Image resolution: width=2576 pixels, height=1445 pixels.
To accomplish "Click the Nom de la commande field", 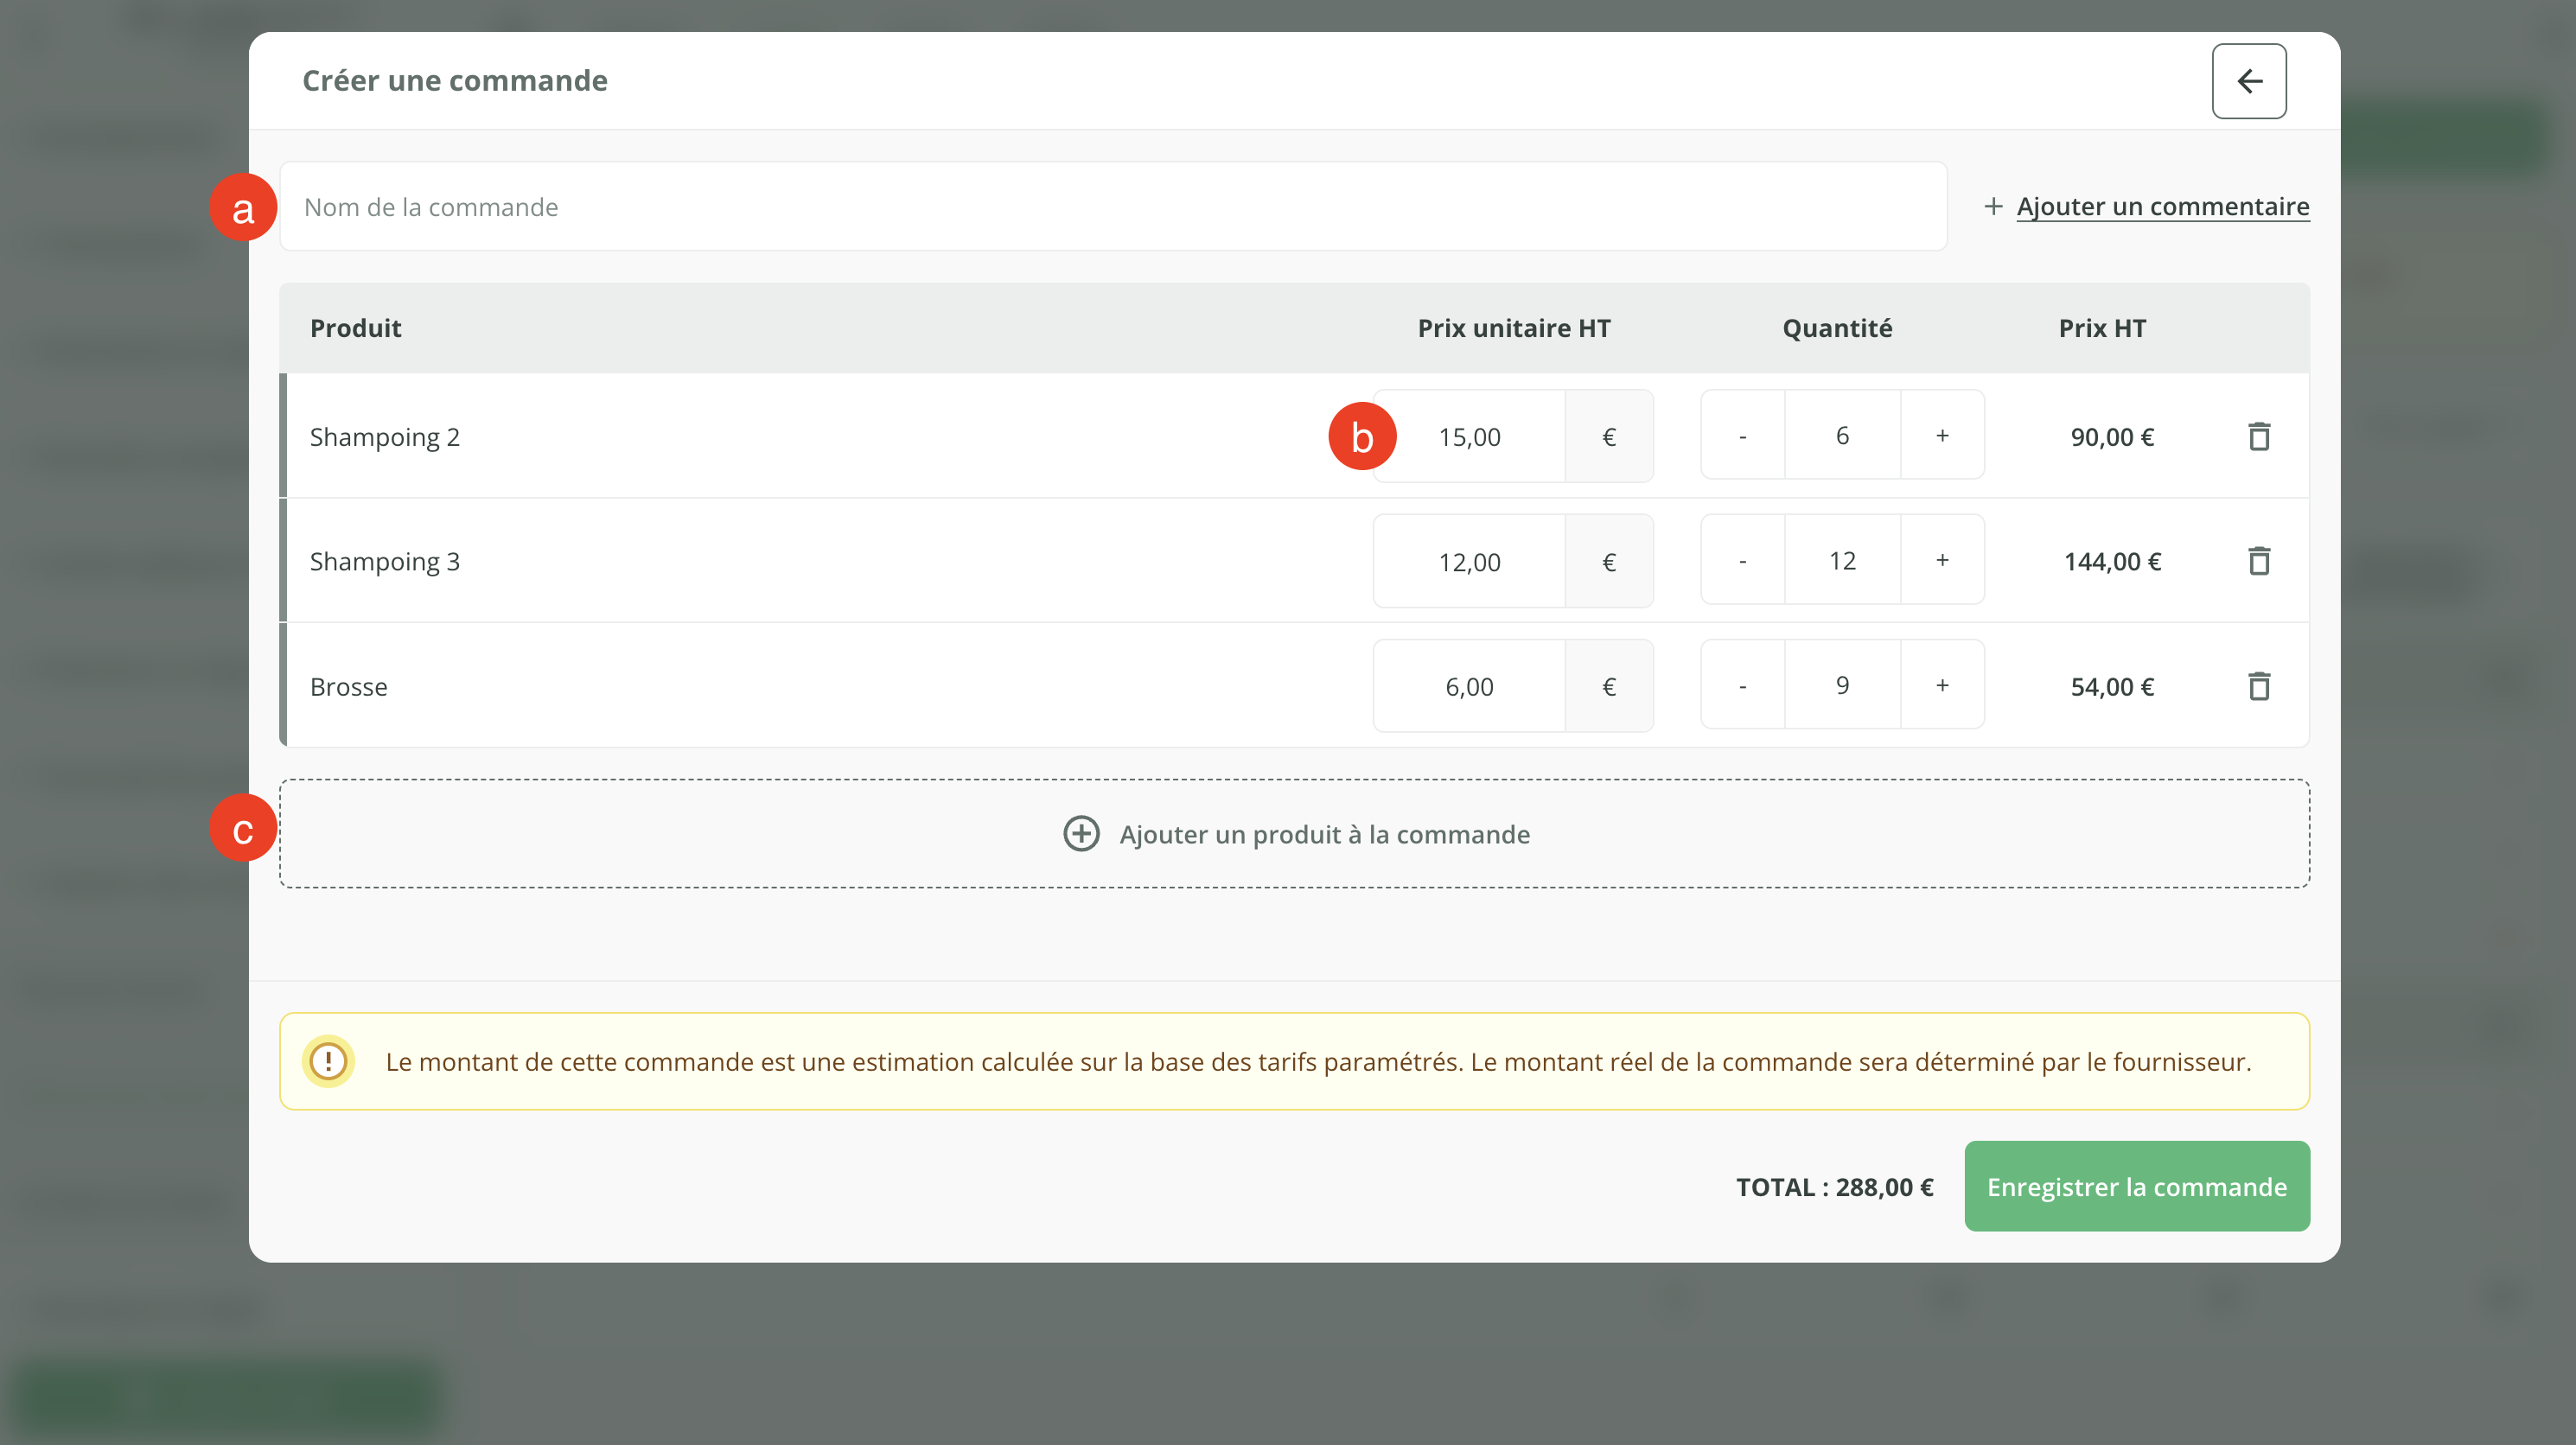I will [x=1112, y=207].
